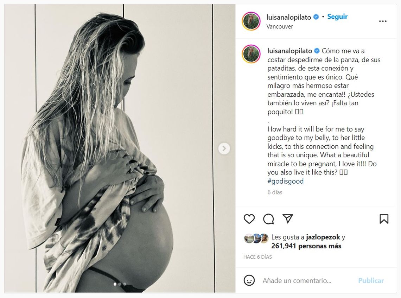This screenshot has height=298, width=401.
Task: Open the emoji picker smiley icon
Action: pos(249,280)
